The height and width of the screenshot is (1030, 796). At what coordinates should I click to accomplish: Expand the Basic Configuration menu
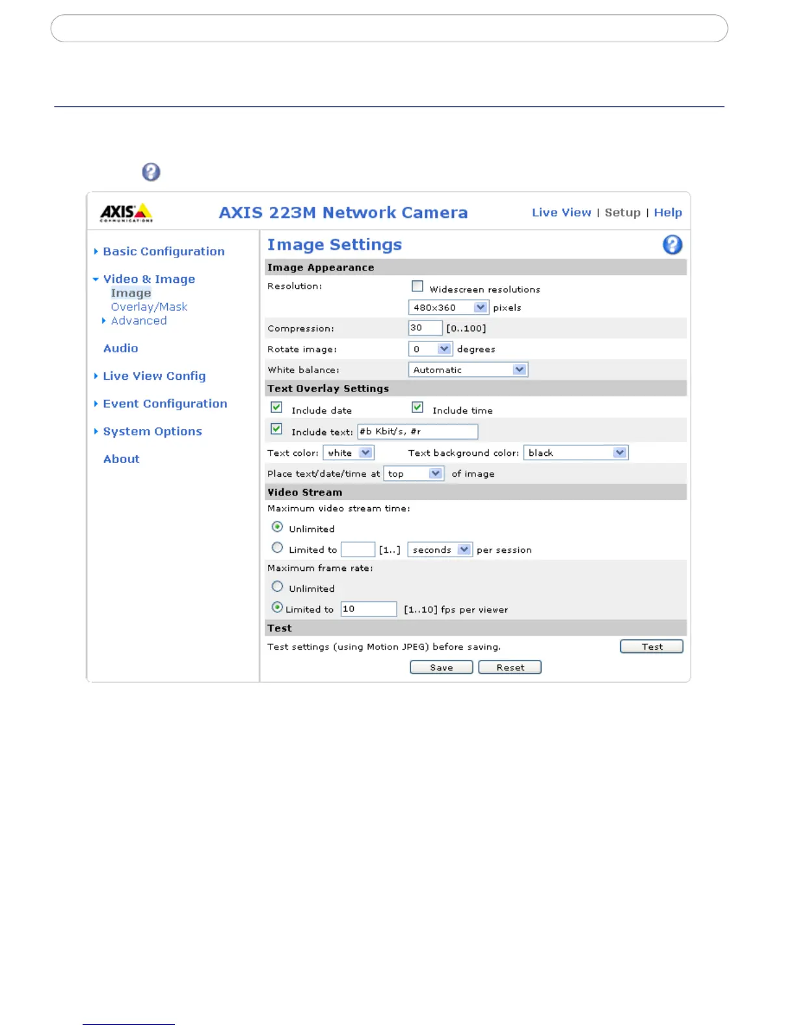[x=163, y=252]
